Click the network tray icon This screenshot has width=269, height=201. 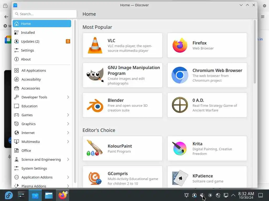point(218,195)
